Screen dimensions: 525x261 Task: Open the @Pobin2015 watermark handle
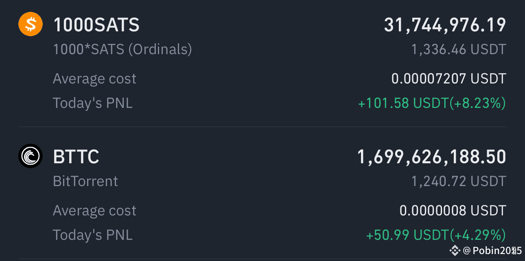click(x=492, y=250)
